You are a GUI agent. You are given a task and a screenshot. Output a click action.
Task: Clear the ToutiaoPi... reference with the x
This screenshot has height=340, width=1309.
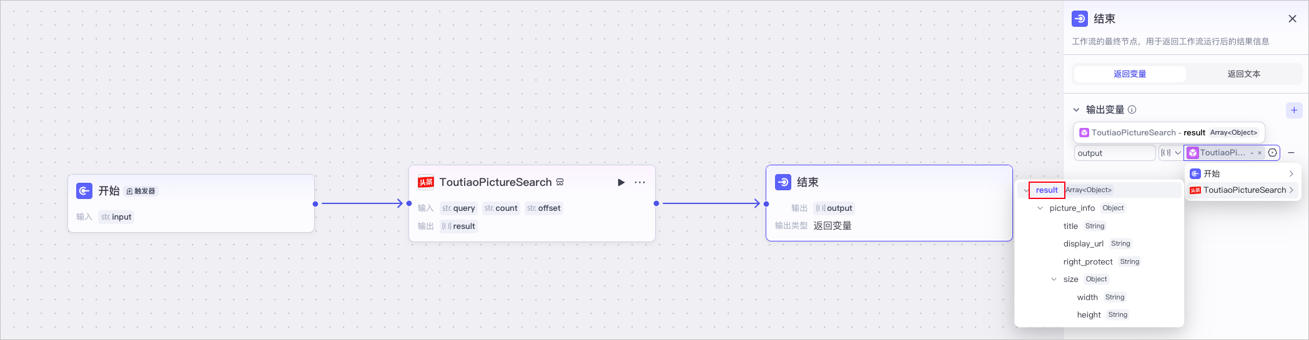(1259, 153)
